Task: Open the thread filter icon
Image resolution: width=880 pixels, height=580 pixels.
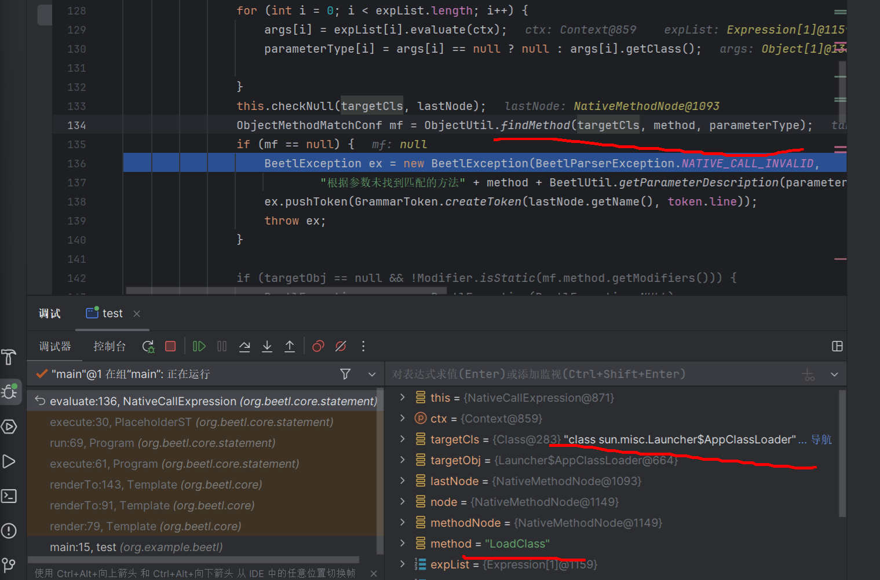Action: point(345,374)
